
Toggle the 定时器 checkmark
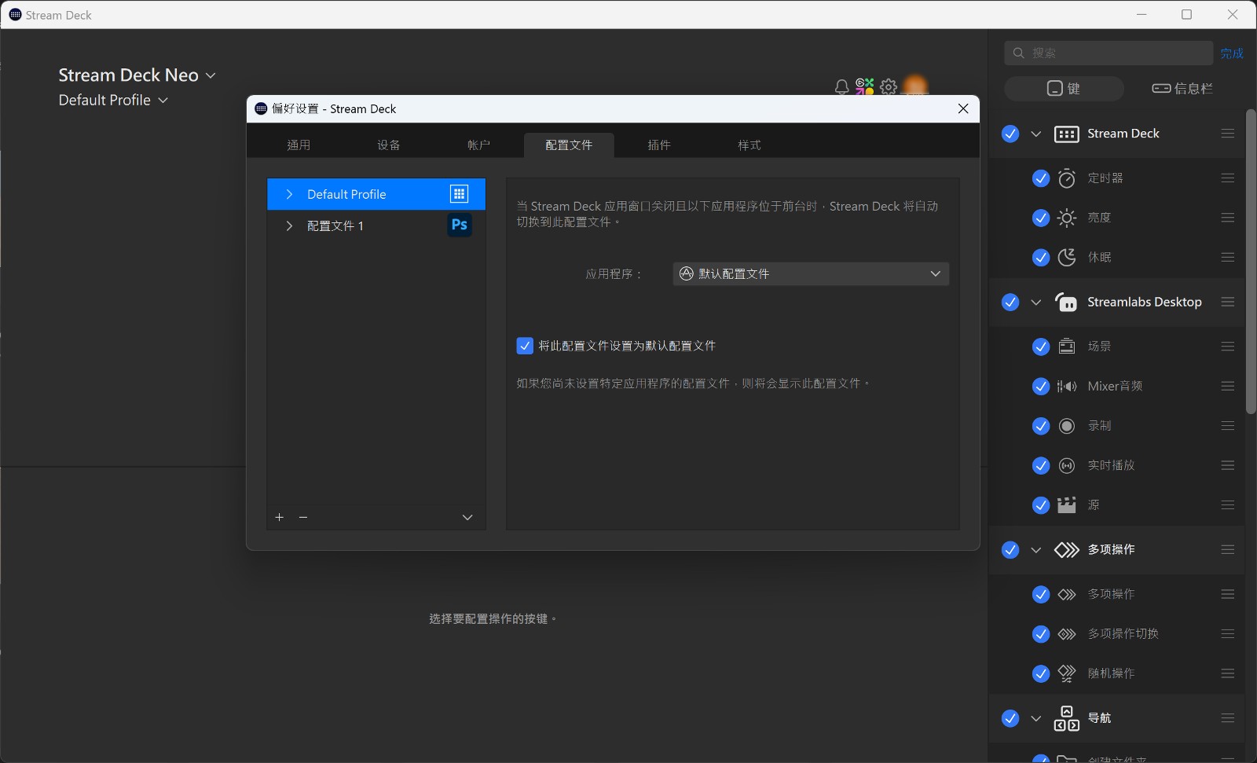coord(1041,178)
